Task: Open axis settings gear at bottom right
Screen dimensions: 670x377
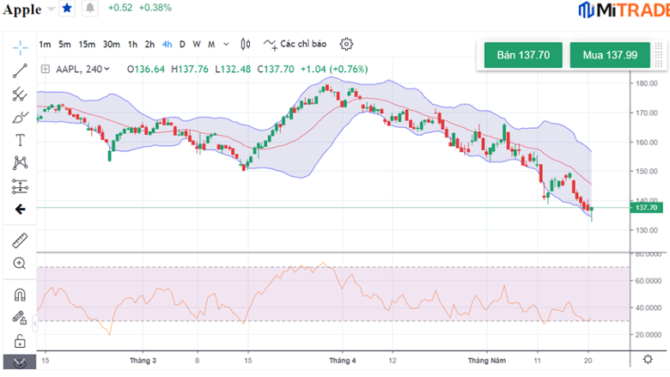Action: point(648,359)
